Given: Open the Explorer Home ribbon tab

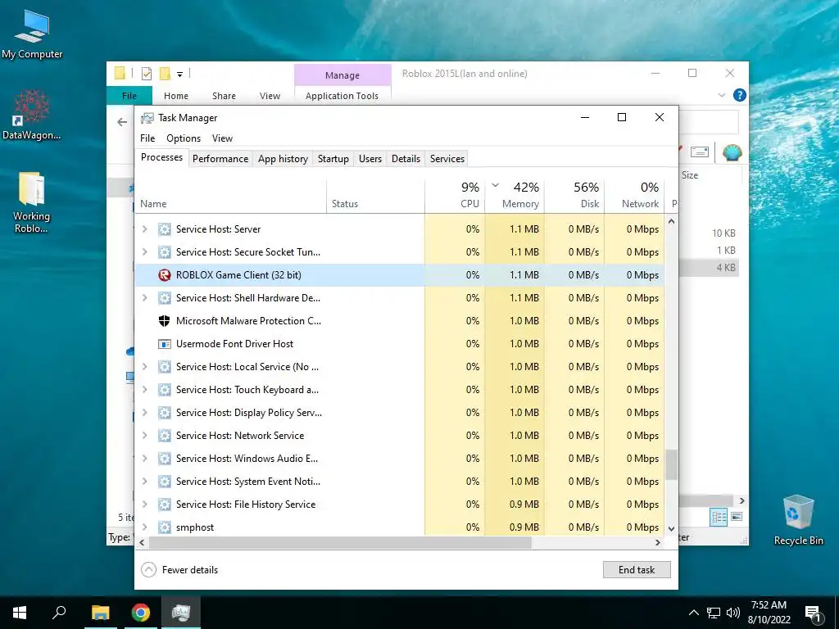Looking at the screenshot, I should click(x=176, y=96).
